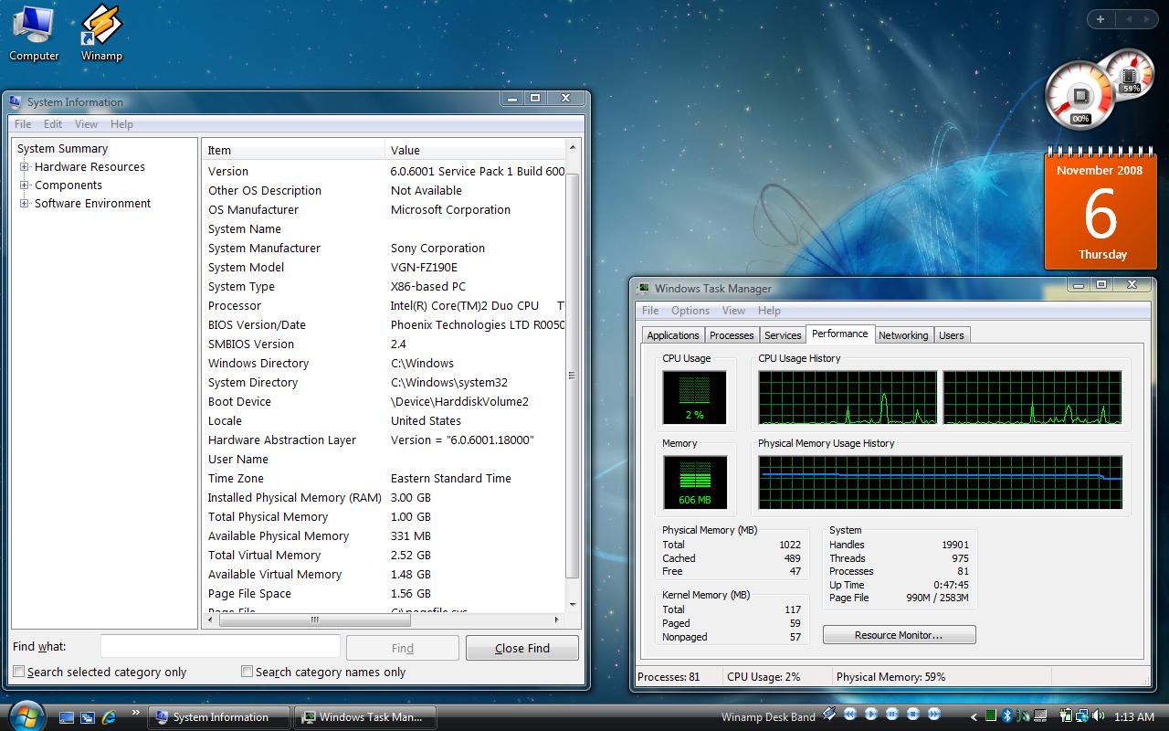This screenshot has height=731, width=1169.
Task: Expand the Components tree node
Action: [25, 185]
